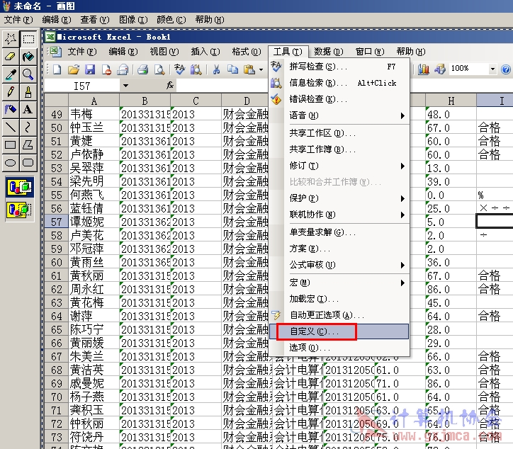Select 信息检索(R)... menu entry

[x=339, y=83]
